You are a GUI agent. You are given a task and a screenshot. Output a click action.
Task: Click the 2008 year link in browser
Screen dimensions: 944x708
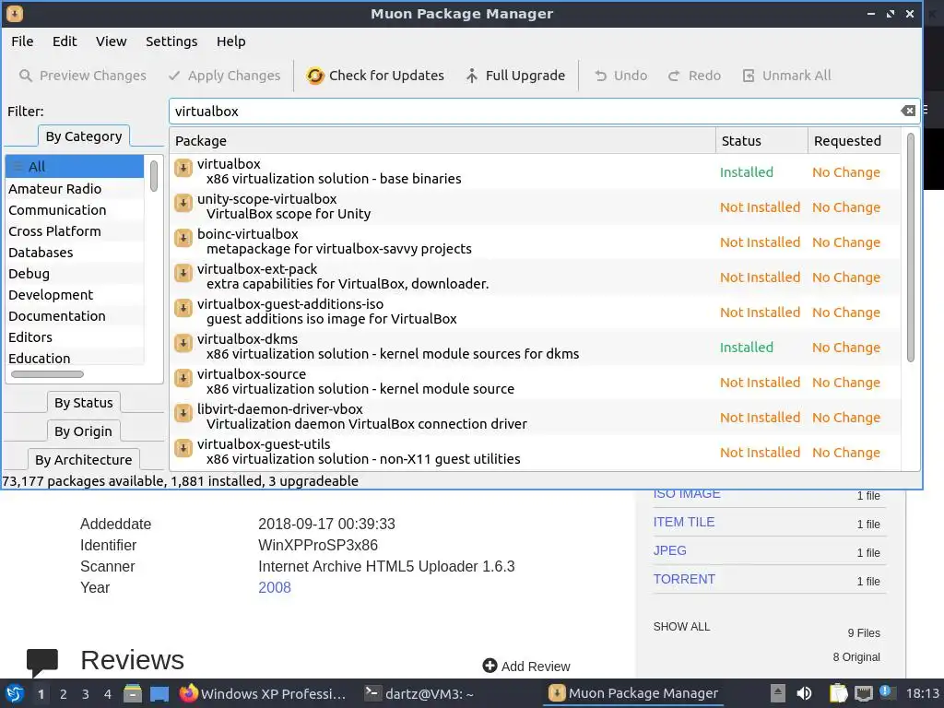(x=275, y=587)
